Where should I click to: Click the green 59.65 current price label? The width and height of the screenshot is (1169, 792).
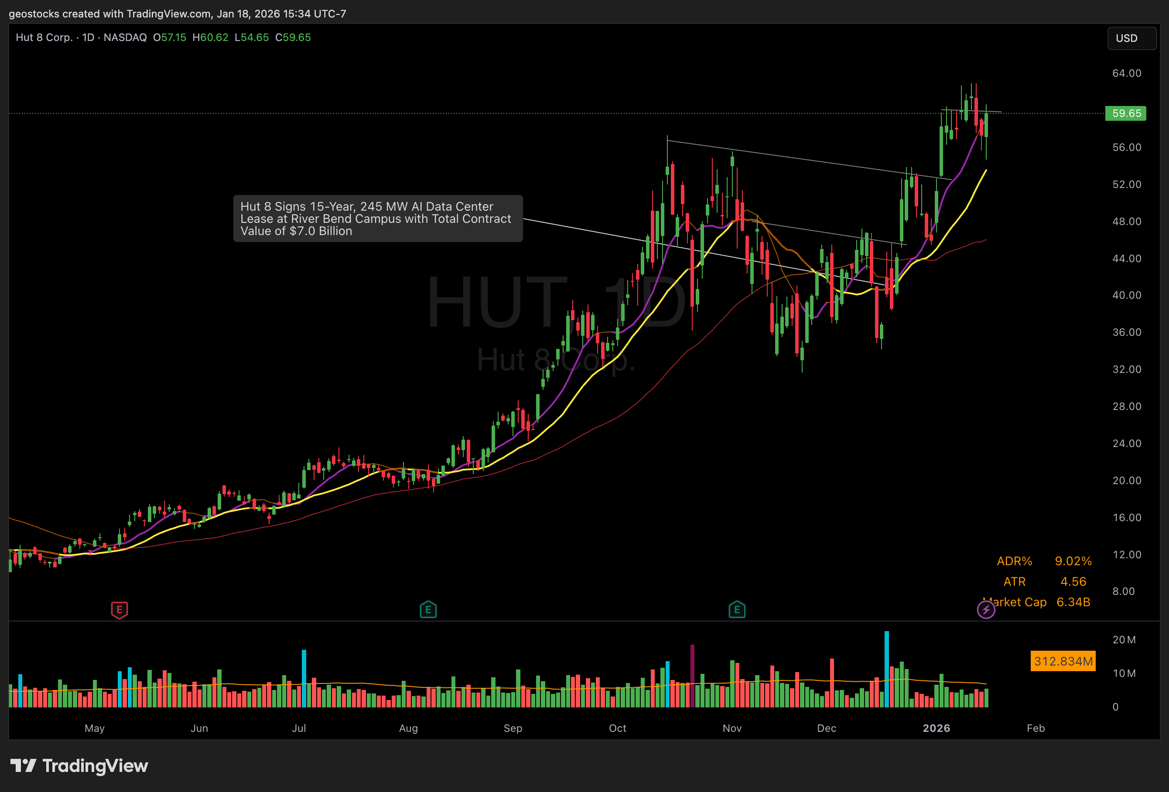(1126, 113)
